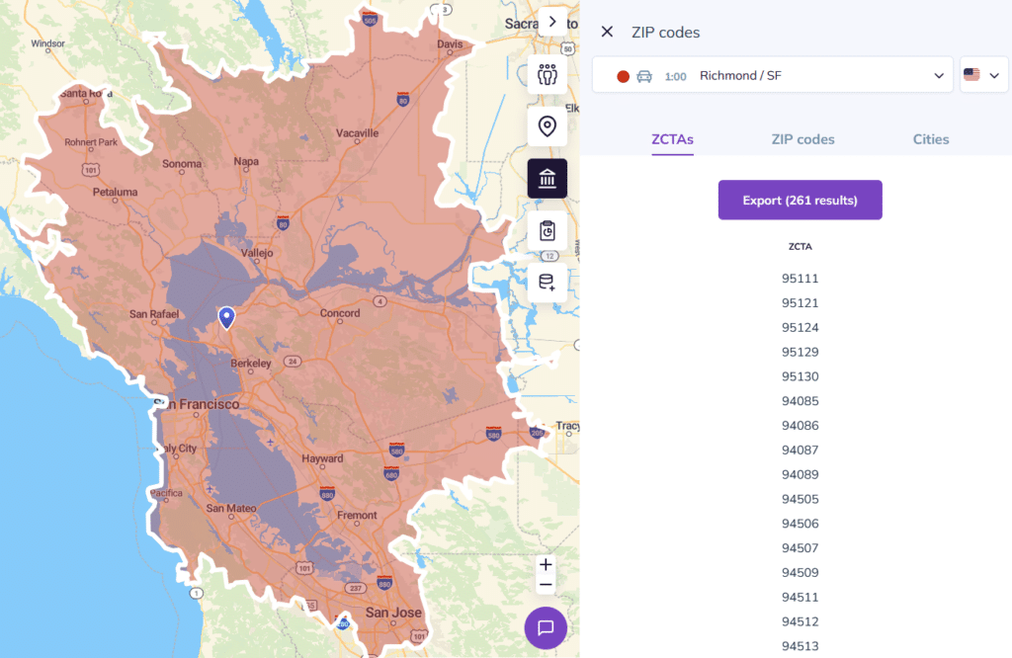Select the ZCTAs tab
The width and height of the screenshot is (1012, 658).
(672, 139)
